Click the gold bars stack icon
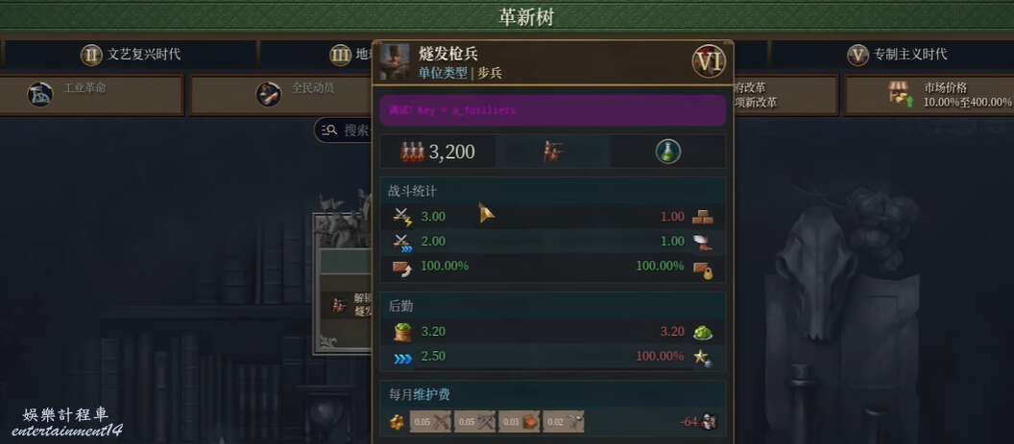The height and width of the screenshot is (444, 1014). (702, 217)
